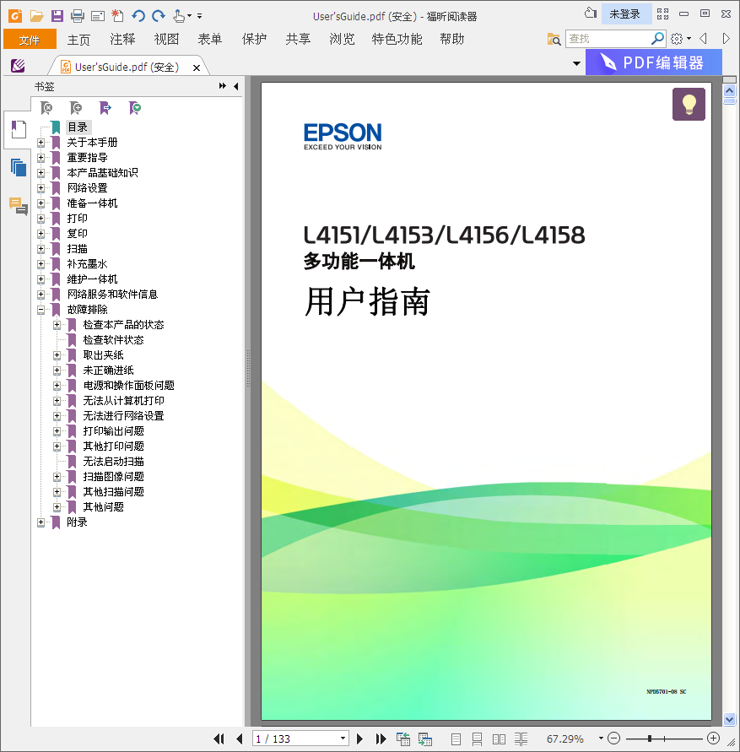Select the 无法启动扫描 bookmark
Viewport: 740px width, 752px height.
click(113, 462)
